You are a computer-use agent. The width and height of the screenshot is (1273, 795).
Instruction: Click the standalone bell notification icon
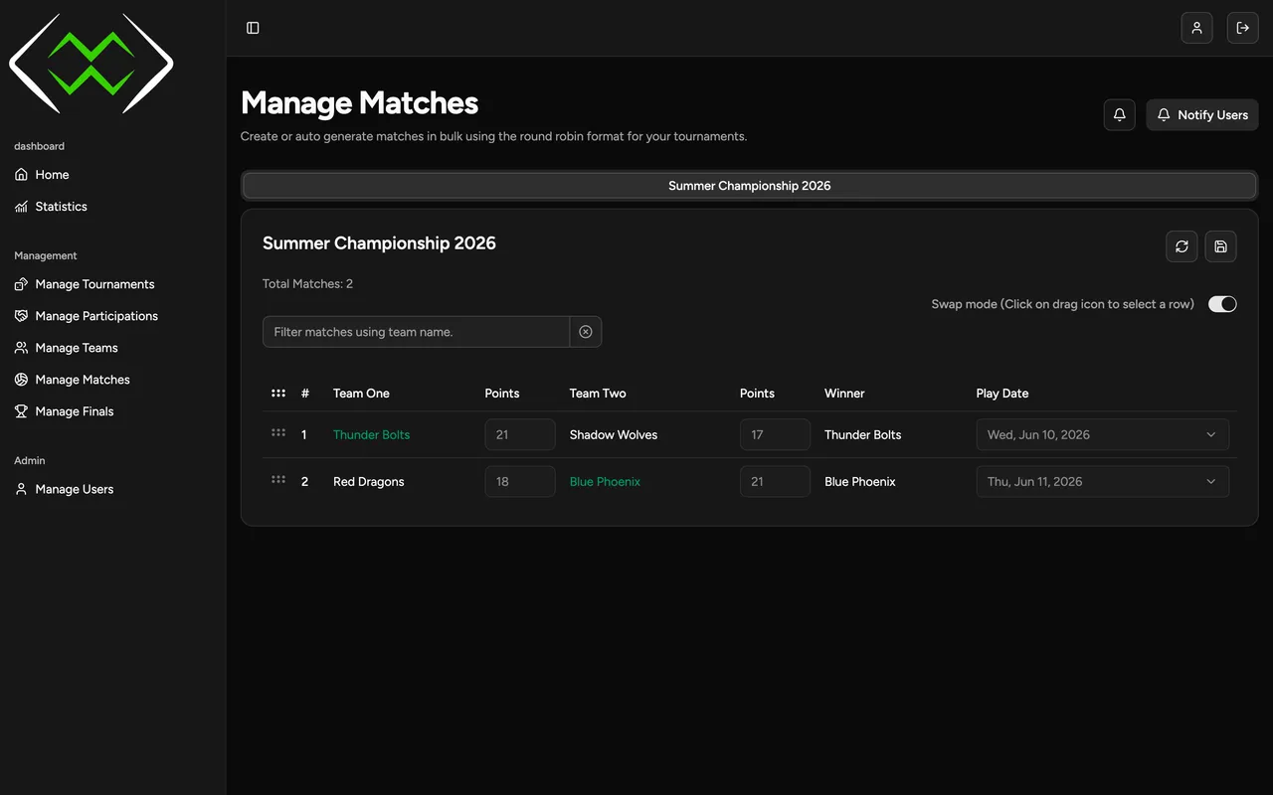[x=1119, y=115]
